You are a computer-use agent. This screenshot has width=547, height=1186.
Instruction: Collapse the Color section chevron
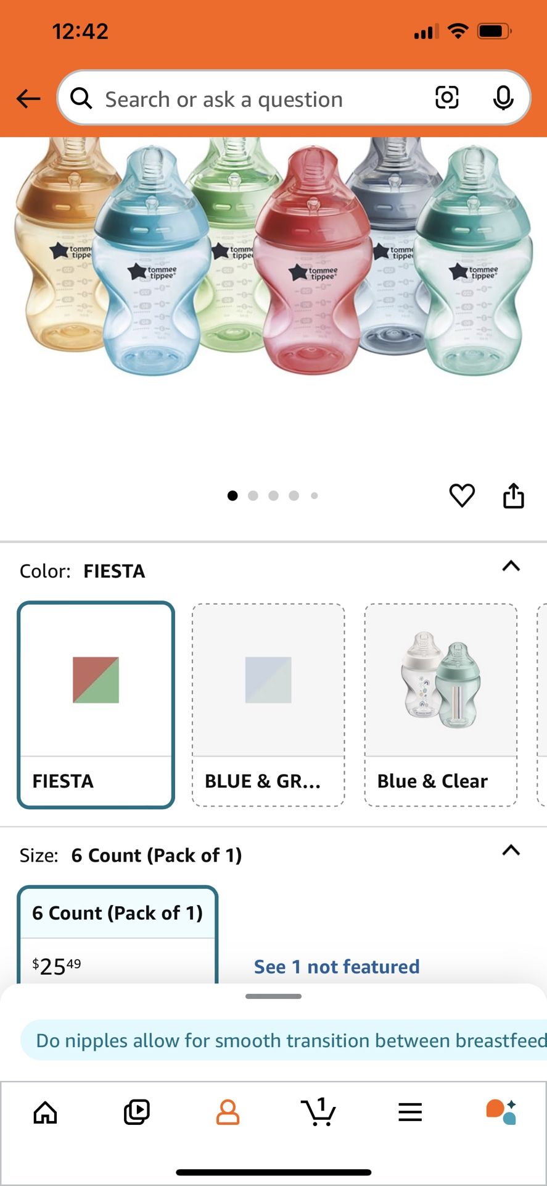[x=511, y=566]
